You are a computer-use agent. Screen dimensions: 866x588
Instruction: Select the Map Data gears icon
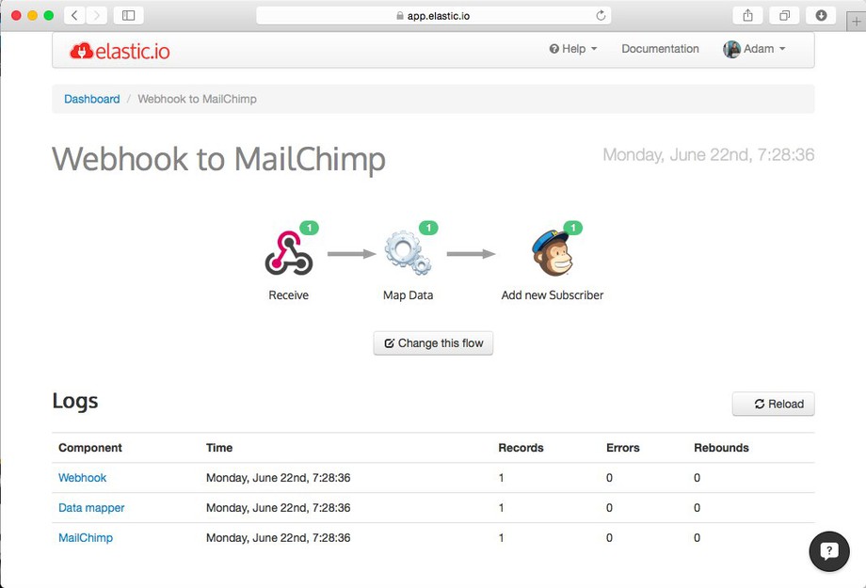click(409, 253)
